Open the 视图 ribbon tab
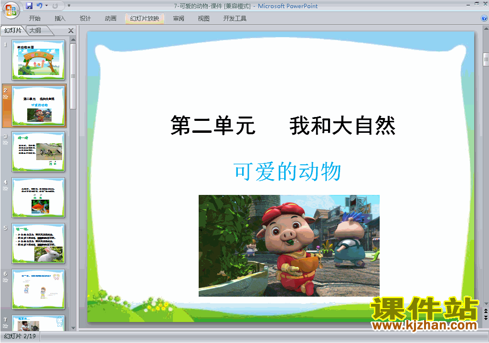This screenshot has width=489, height=343. click(x=203, y=19)
